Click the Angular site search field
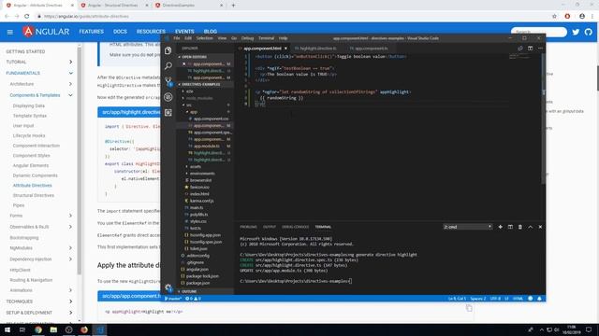Screen dimensions: 599x336 point(539,32)
